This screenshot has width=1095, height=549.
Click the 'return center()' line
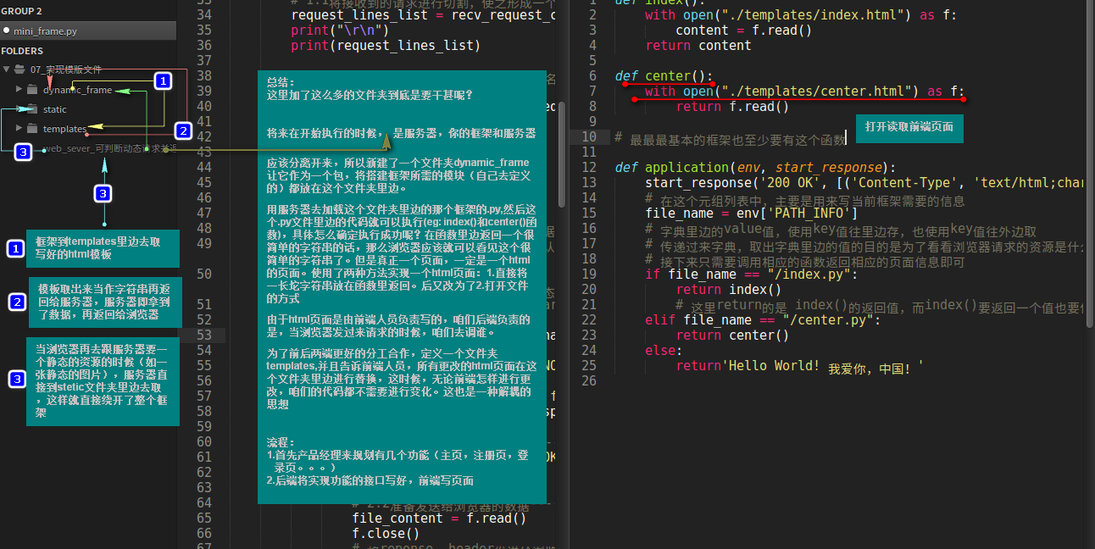[x=732, y=335]
